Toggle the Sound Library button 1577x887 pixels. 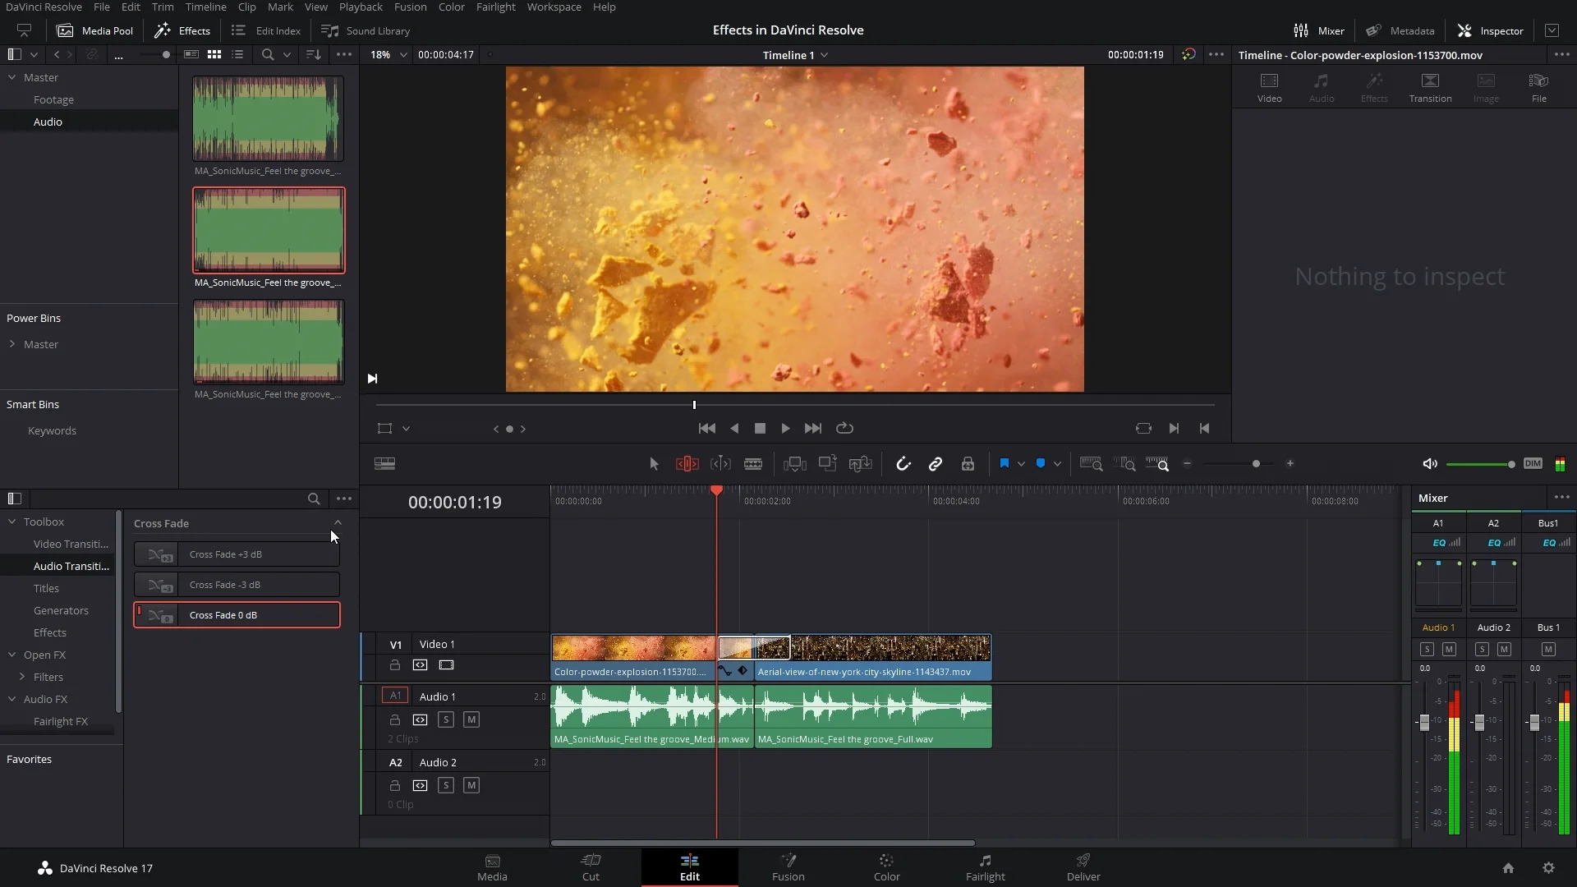click(366, 30)
